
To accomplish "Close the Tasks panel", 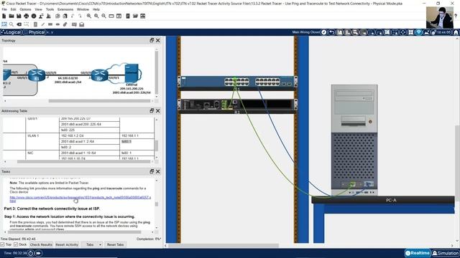I will (x=158, y=171).
